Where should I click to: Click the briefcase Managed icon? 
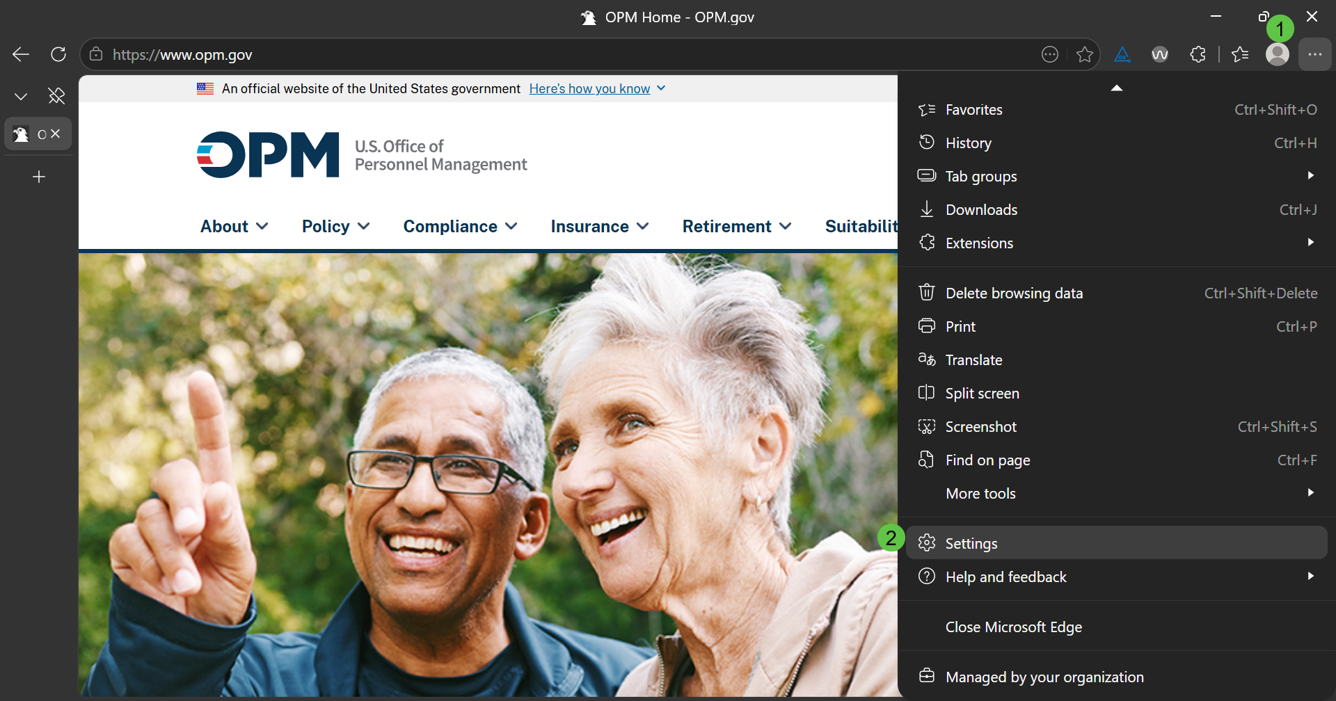pos(927,675)
